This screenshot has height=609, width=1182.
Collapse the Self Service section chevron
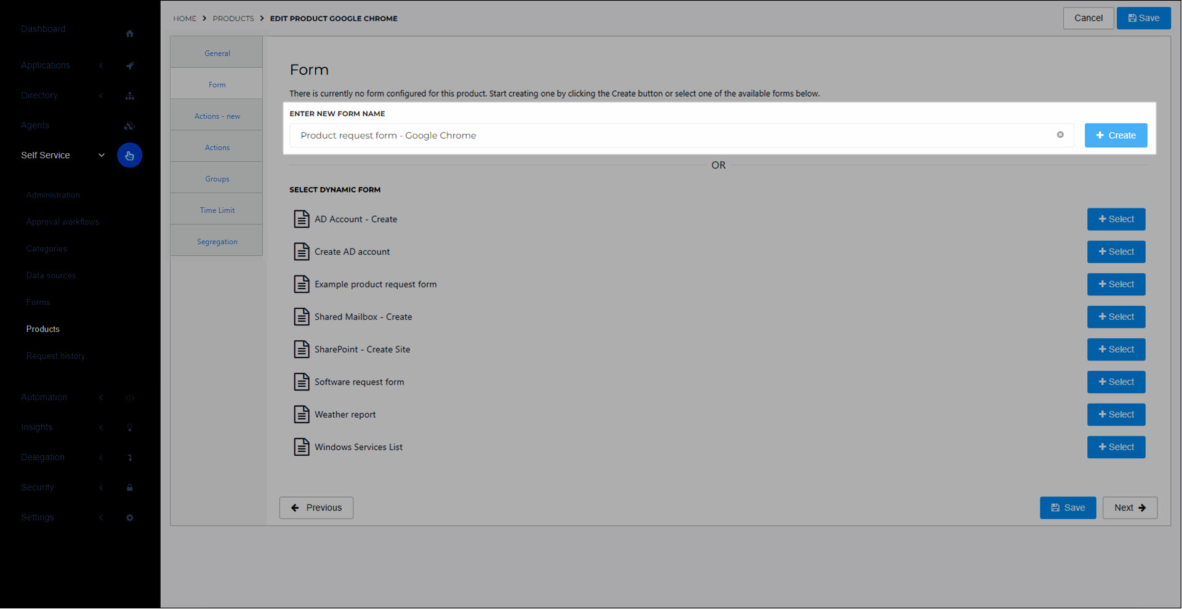coord(101,155)
